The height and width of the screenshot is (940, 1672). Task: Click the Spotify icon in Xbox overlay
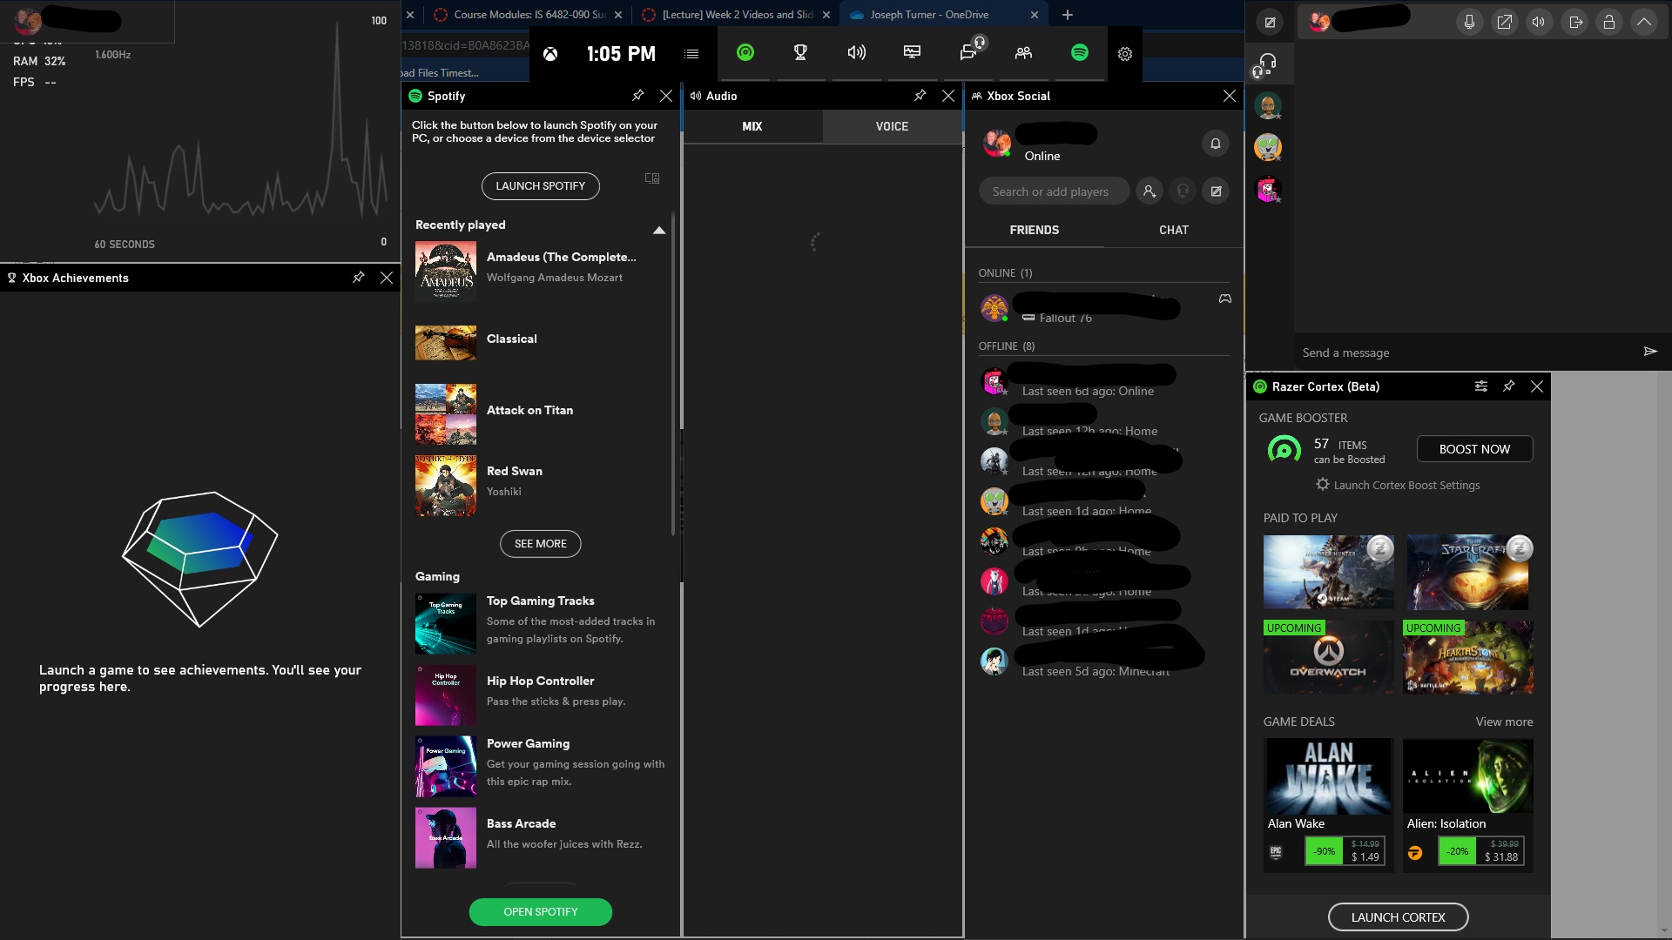(1080, 53)
